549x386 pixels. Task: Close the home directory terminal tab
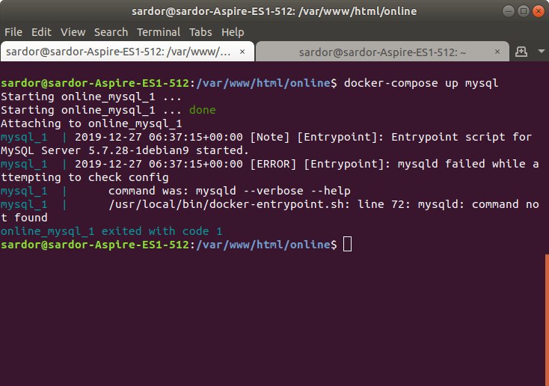coord(497,52)
